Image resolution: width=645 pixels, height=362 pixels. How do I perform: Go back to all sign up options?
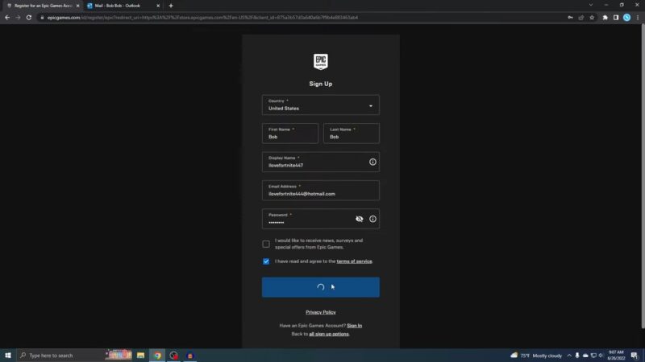(x=329, y=334)
